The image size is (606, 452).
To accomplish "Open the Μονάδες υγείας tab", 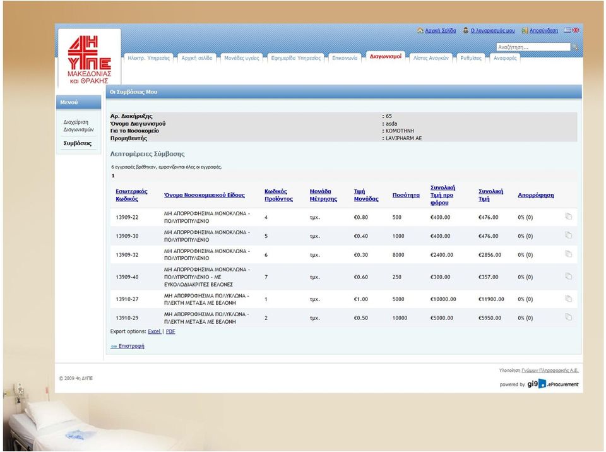I will point(242,58).
